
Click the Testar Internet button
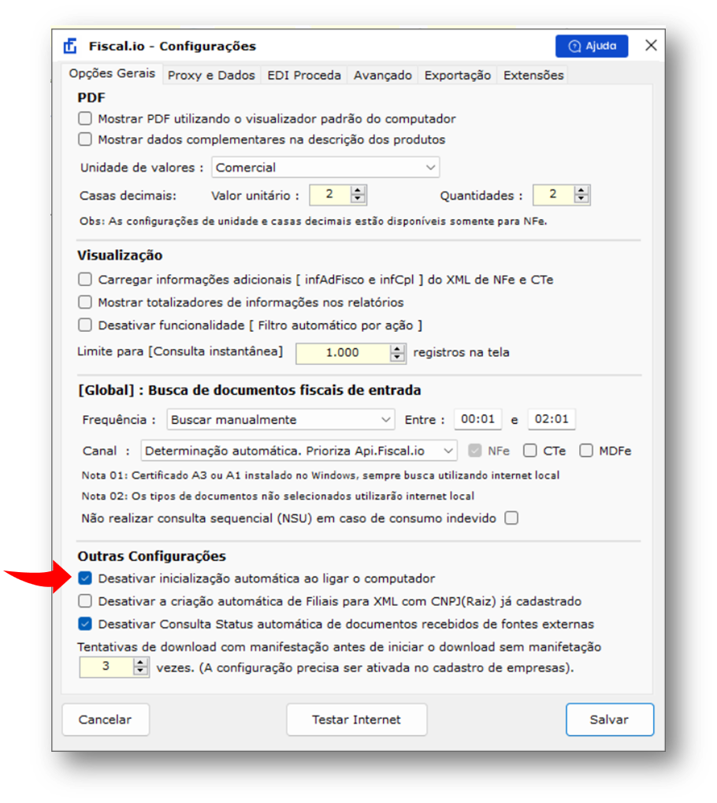tap(356, 719)
